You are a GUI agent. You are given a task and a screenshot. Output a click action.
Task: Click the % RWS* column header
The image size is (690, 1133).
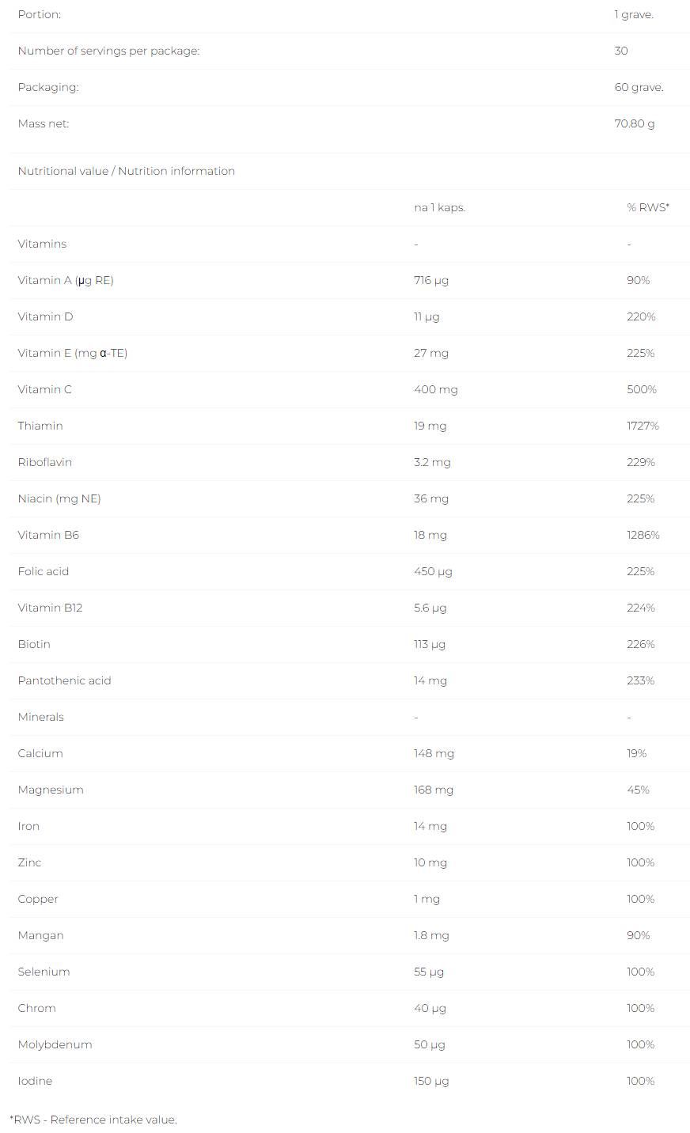[647, 207]
